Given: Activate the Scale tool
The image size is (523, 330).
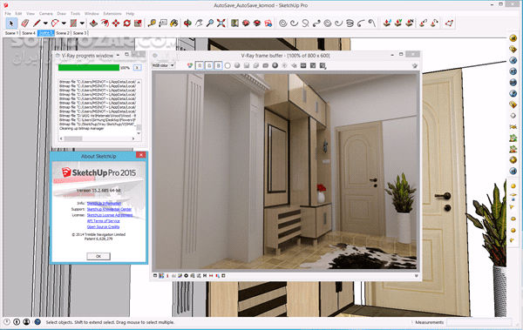Looking at the screenshot, I should 138,24.
